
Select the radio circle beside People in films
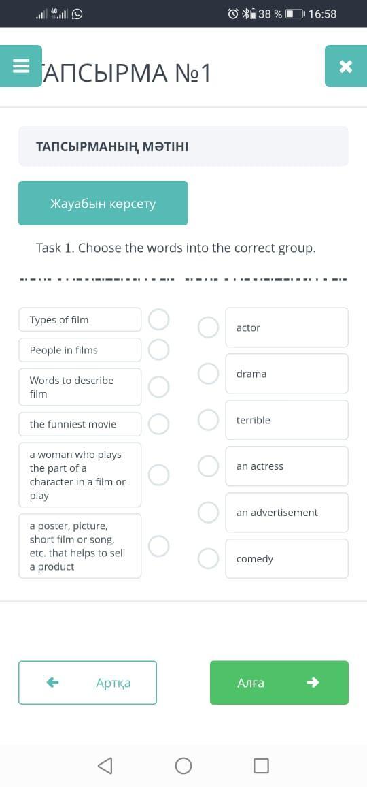pyautogui.click(x=159, y=350)
